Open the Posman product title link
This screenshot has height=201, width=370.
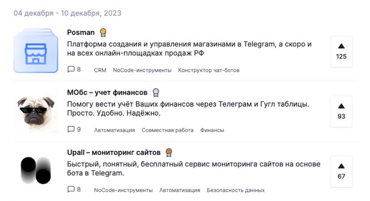point(81,32)
